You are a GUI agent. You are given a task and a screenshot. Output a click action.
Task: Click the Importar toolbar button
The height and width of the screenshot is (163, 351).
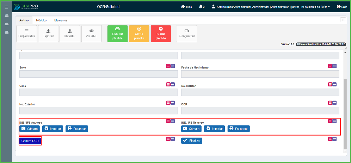[70, 34]
